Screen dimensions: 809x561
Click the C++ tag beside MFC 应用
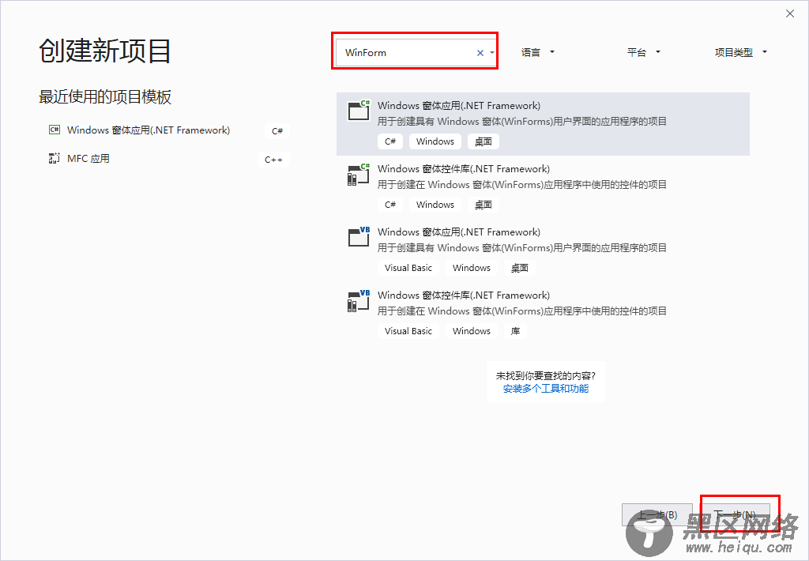tap(273, 160)
